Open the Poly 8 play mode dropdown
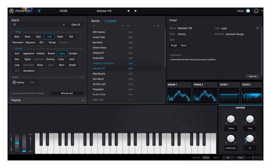The height and width of the screenshot is (168, 271). 206,157
